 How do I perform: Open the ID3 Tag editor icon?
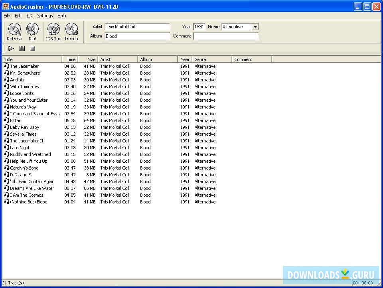(x=53, y=29)
